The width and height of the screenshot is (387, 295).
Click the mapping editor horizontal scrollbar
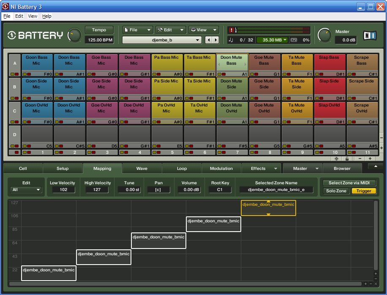pos(185,284)
